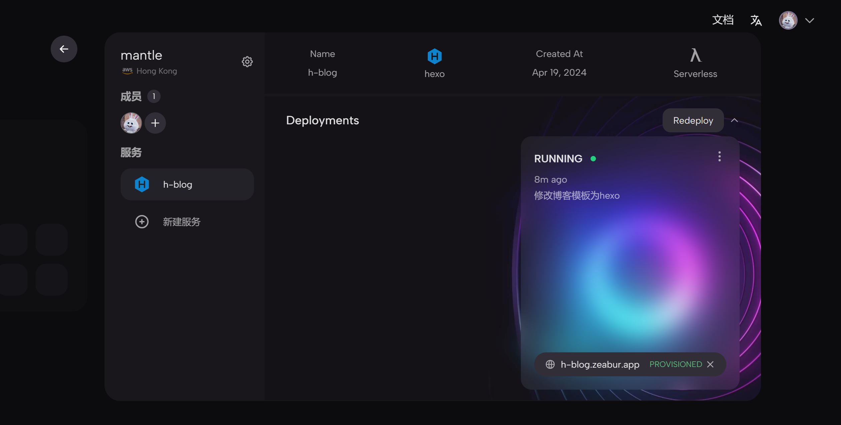This screenshot has height=425, width=841.
Task: Open deployment three-dot options menu
Action: pos(719,156)
